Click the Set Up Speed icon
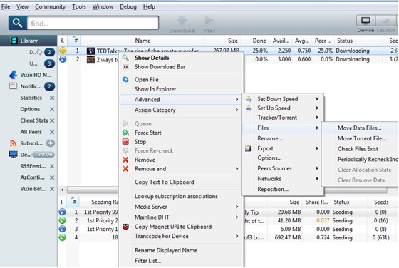This screenshot has height=268, width=399. click(249, 108)
